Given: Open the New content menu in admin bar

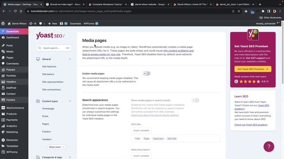Looking at the screenshot, I should (x=52, y=23).
